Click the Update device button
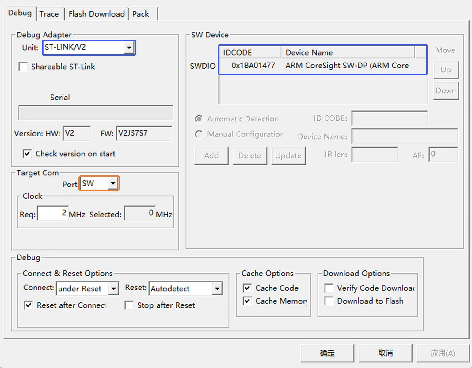Viewport: 472px width, 368px height. (x=288, y=155)
